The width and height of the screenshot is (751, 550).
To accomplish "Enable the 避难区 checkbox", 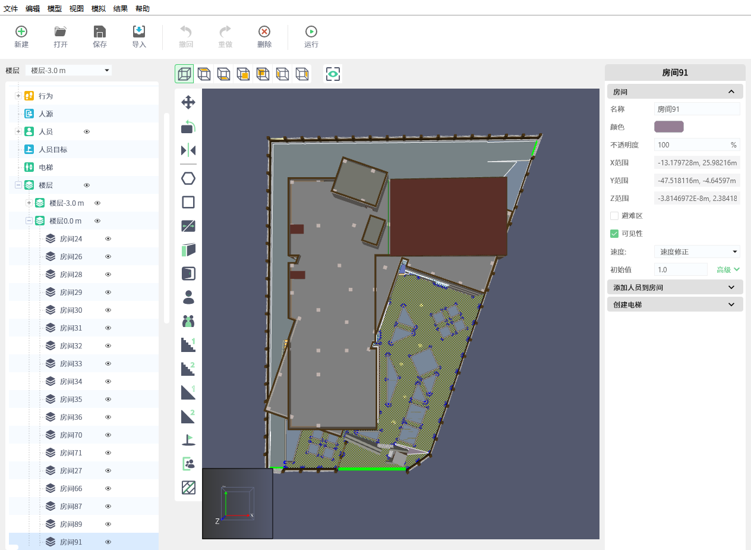I will (x=614, y=216).
